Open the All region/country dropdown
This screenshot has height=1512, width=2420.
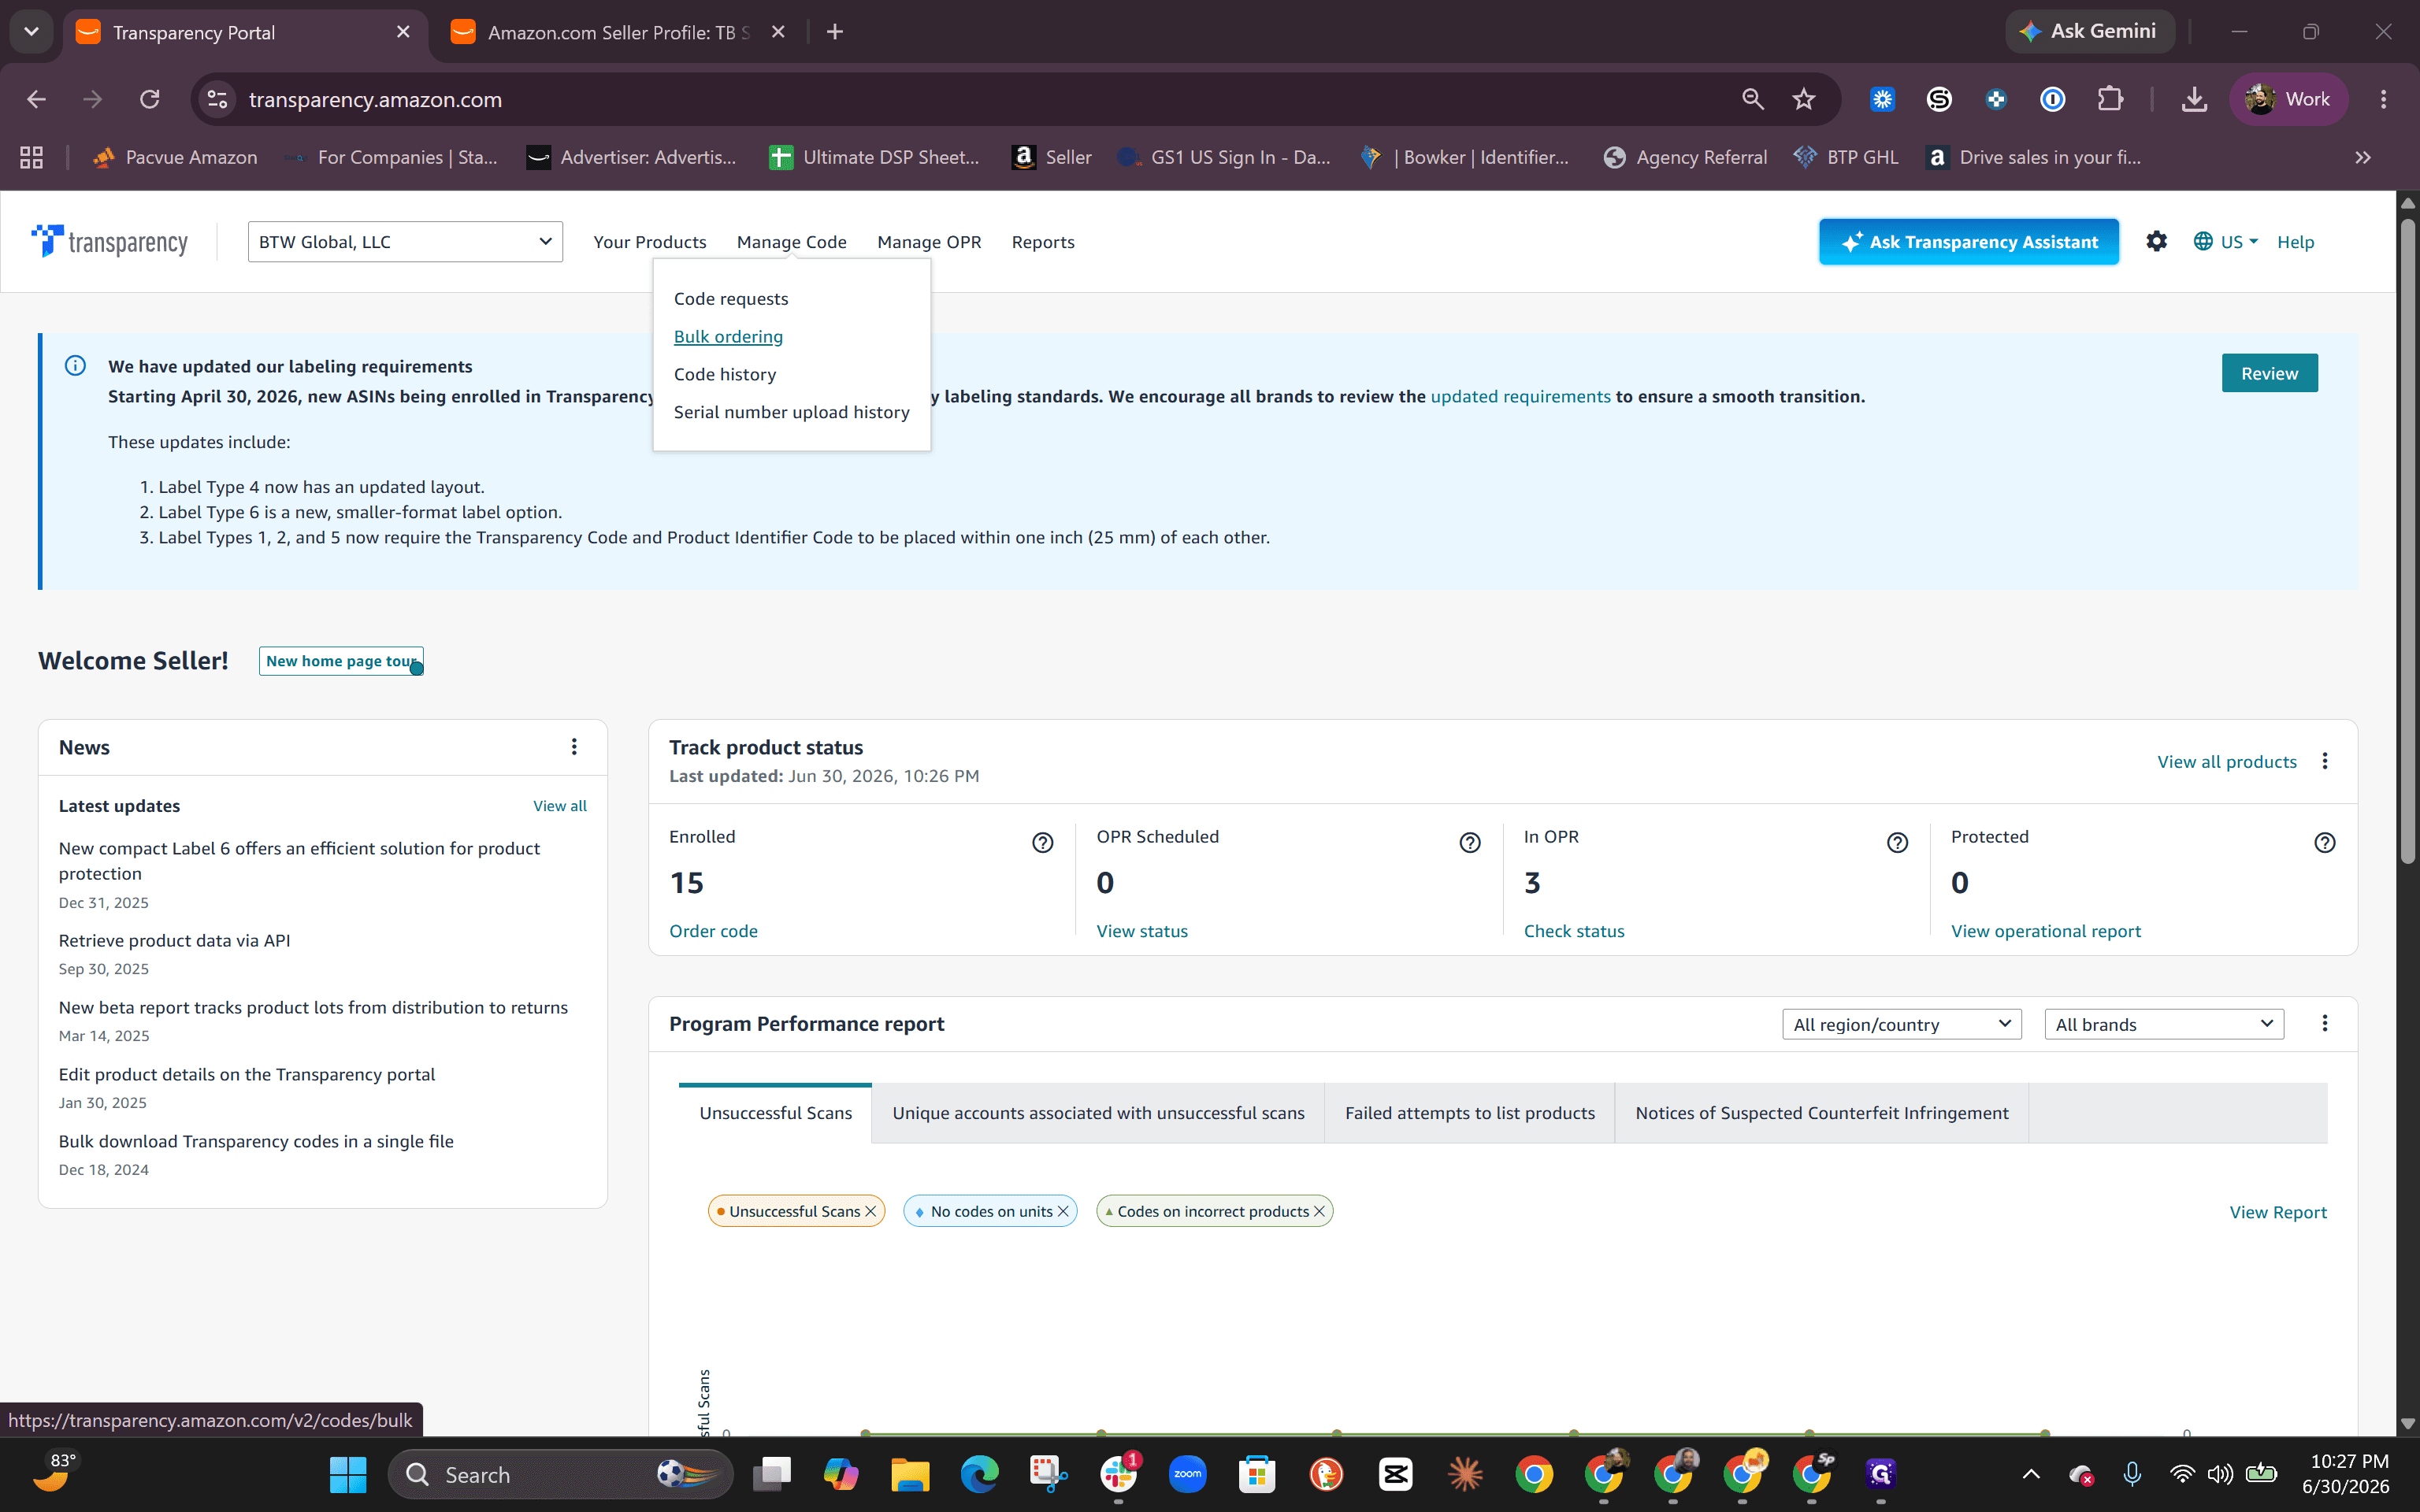(x=1901, y=1024)
